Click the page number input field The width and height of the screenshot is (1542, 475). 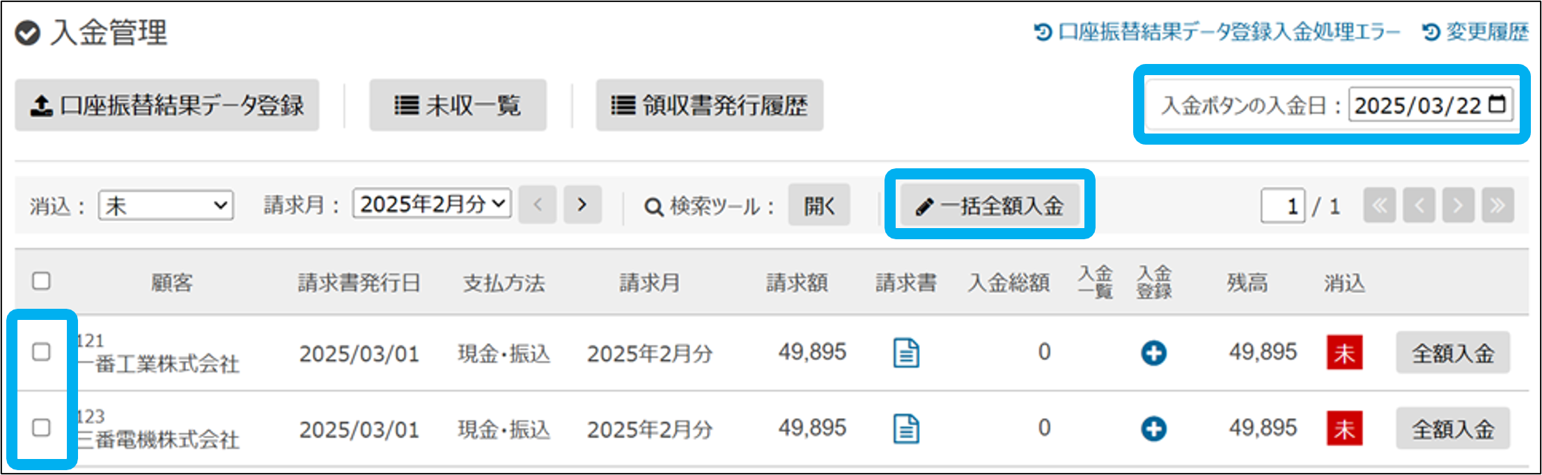pos(1282,206)
